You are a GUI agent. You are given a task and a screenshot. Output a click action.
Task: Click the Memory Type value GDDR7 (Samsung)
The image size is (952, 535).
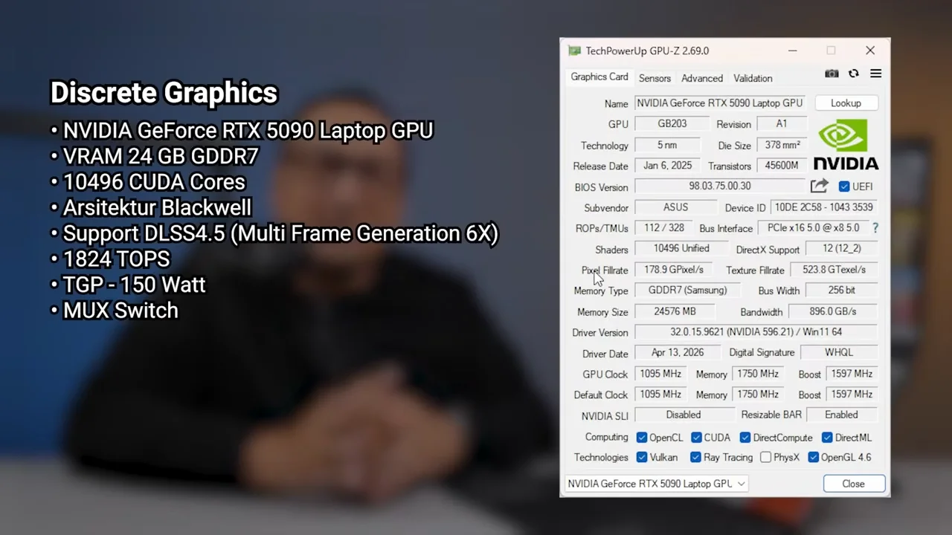pyautogui.click(x=687, y=291)
